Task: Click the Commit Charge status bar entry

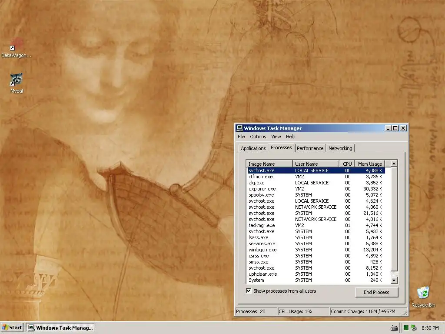Action: (366, 311)
